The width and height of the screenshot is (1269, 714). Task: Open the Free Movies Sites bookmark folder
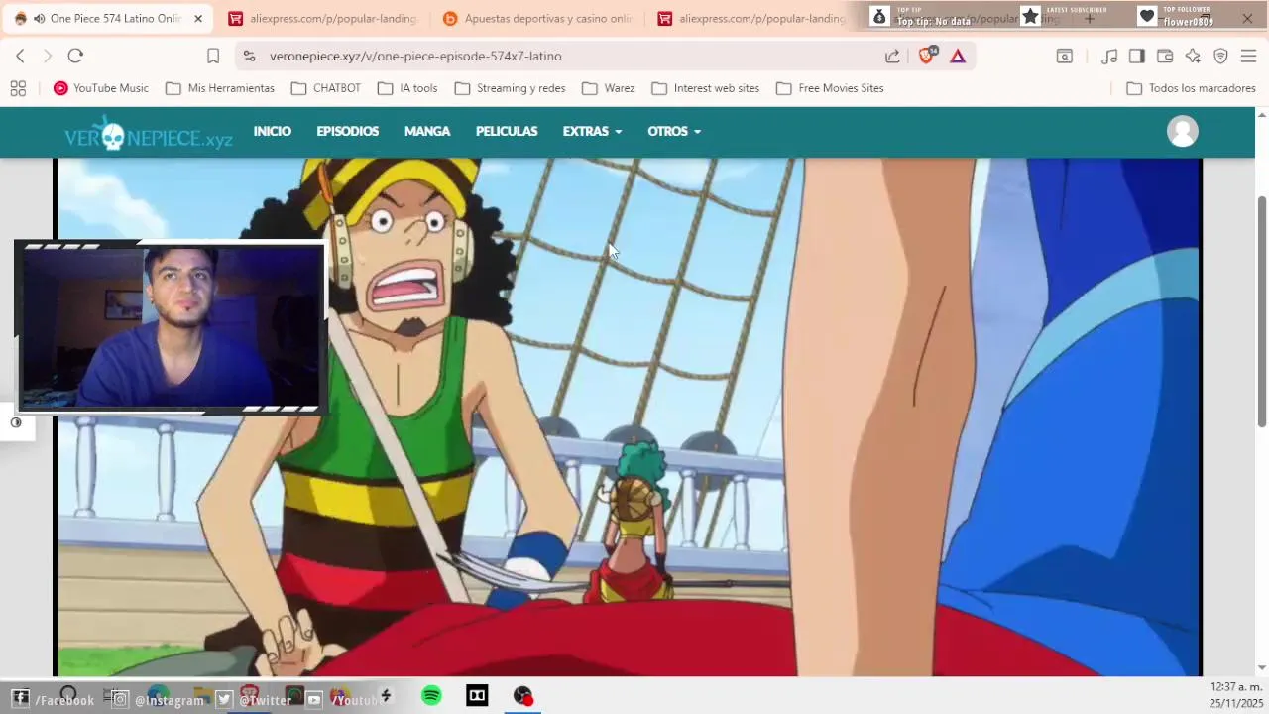830,88
